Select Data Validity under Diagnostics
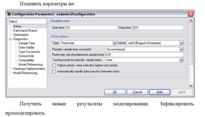Image resolution: width=205 pixels, height=117 pixels. [x=27, y=47]
